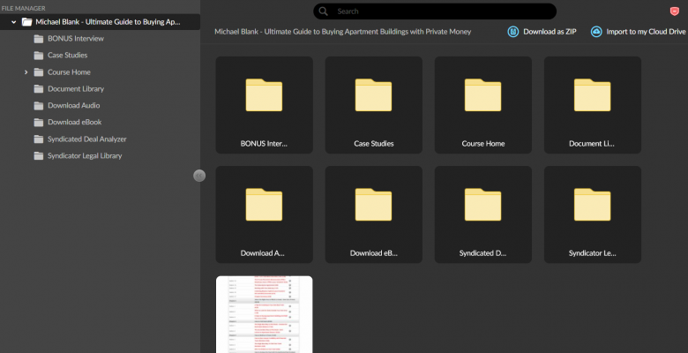
Task: Select Case Studies in the sidebar tree
Action: click(68, 56)
